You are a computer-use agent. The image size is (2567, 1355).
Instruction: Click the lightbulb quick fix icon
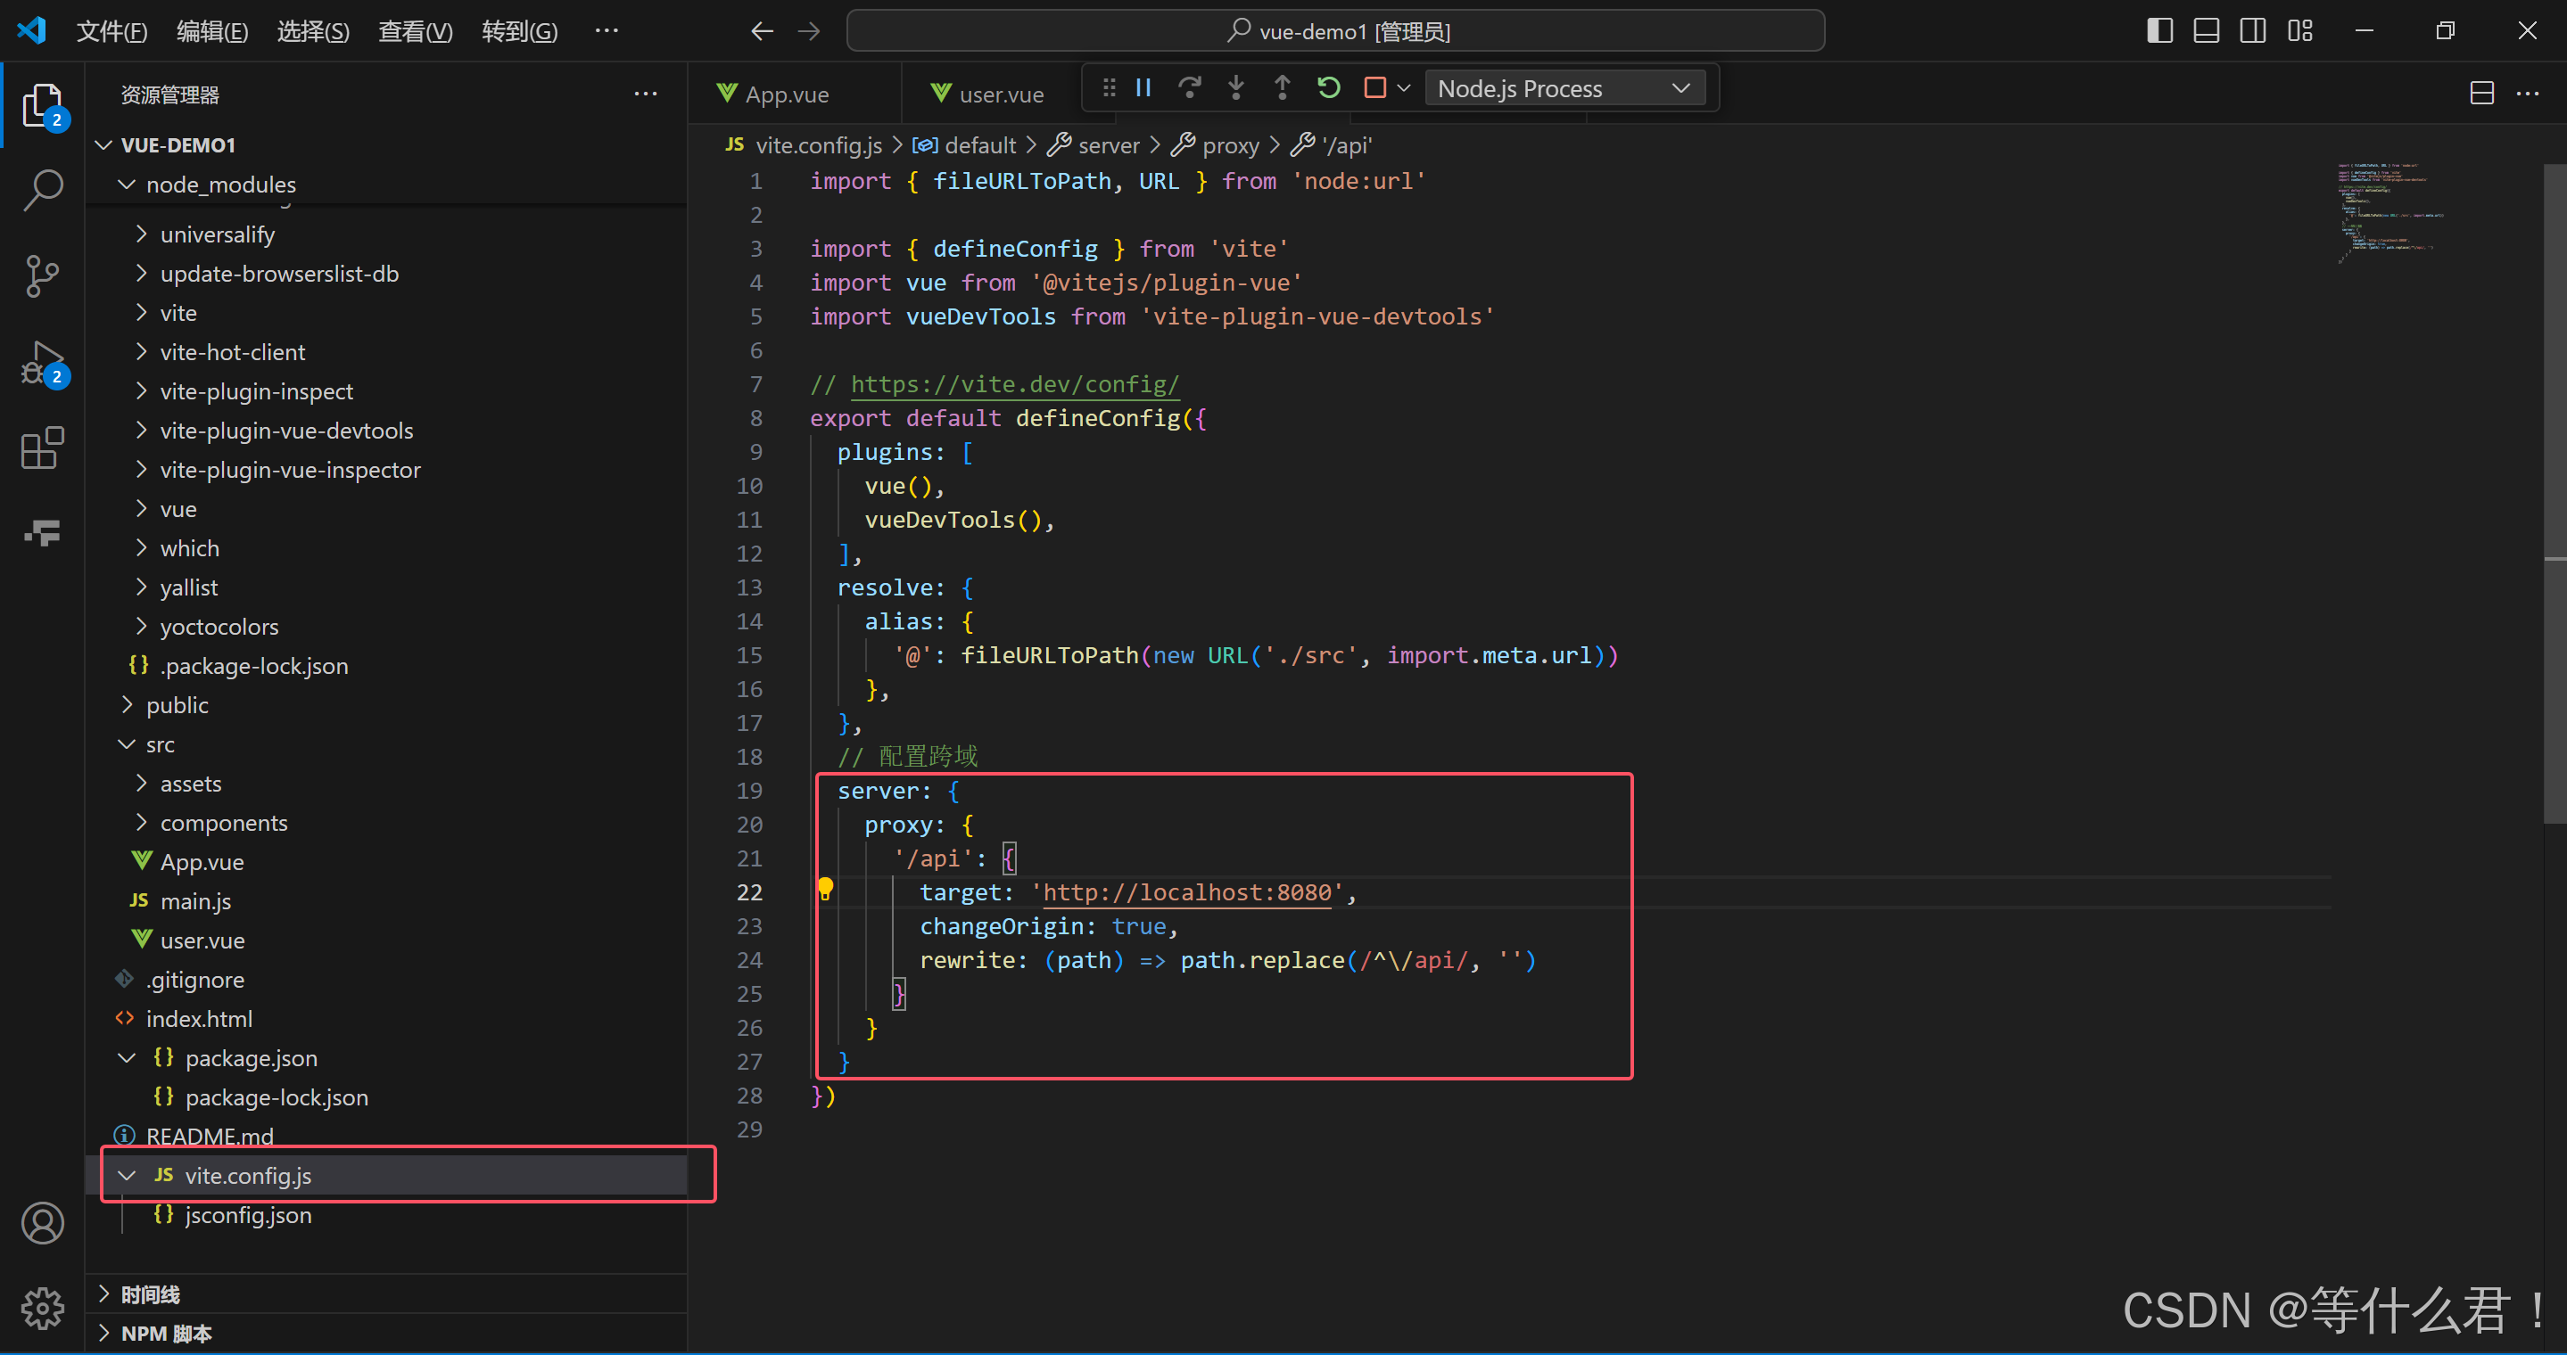coord(825,888)
